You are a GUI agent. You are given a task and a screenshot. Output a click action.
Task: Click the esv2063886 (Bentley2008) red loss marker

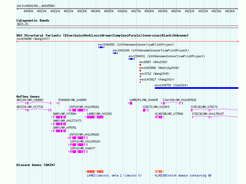click(x=140, y=71)
